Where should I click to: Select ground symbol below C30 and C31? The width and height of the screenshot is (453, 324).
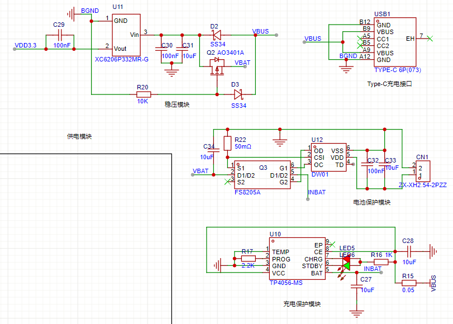171,71
